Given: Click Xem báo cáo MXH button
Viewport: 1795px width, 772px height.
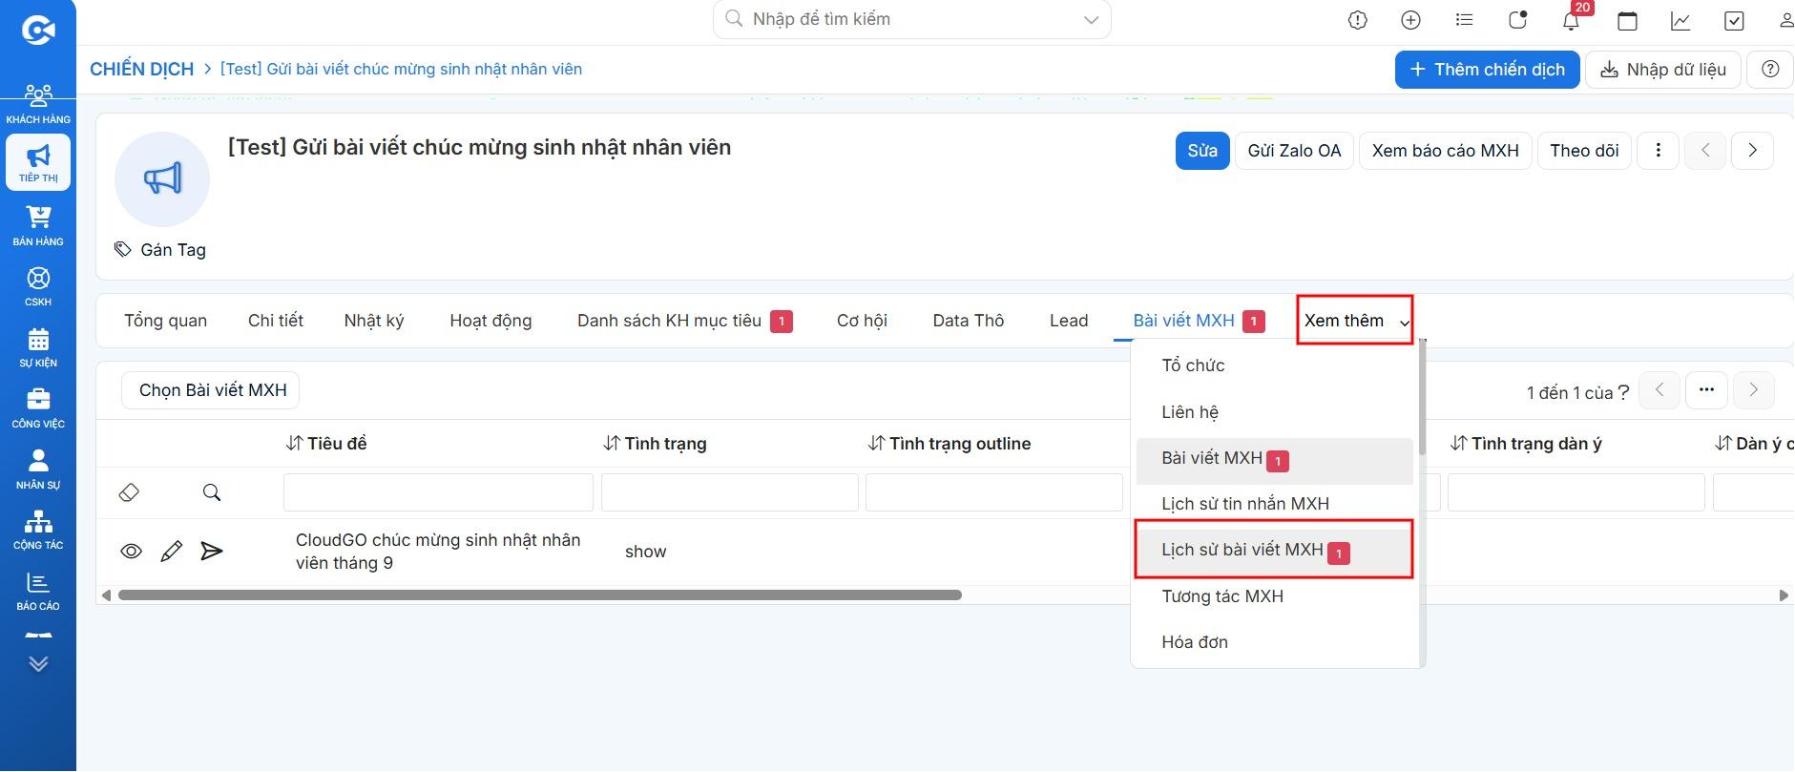Looking at the screenshot, I should click(1445, 151).
